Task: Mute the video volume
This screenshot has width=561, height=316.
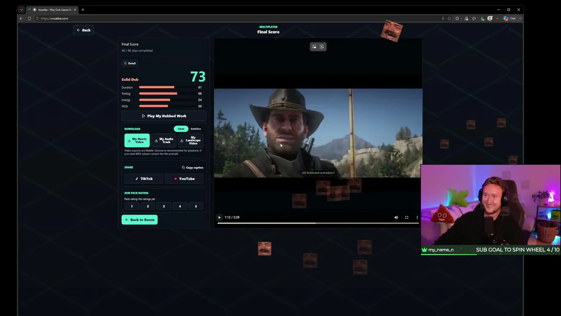Action: [396, 217]
